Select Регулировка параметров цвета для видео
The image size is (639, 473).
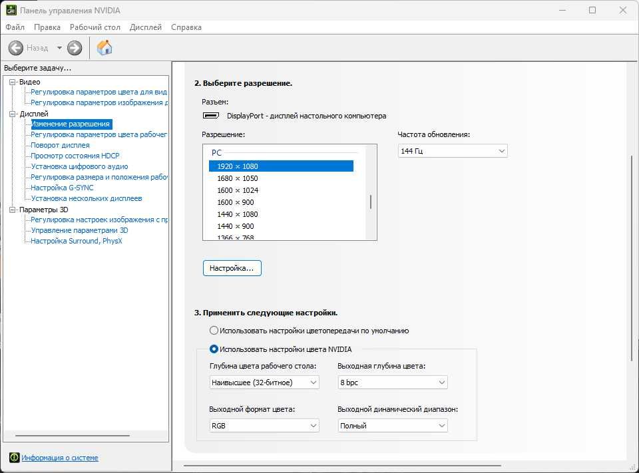tap(99, 92)
